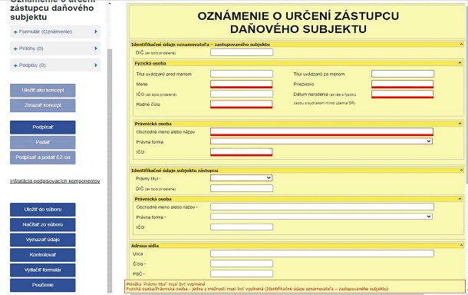The image size is (468, 295).
Task: Expand the Formulár (Oznámenie) sidebar section
Action: pos(55,31)
